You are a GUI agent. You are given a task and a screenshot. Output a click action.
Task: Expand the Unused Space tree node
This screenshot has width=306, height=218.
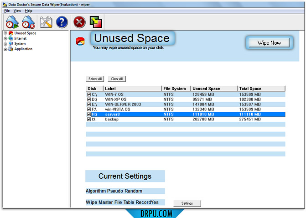tap(5, 33)
